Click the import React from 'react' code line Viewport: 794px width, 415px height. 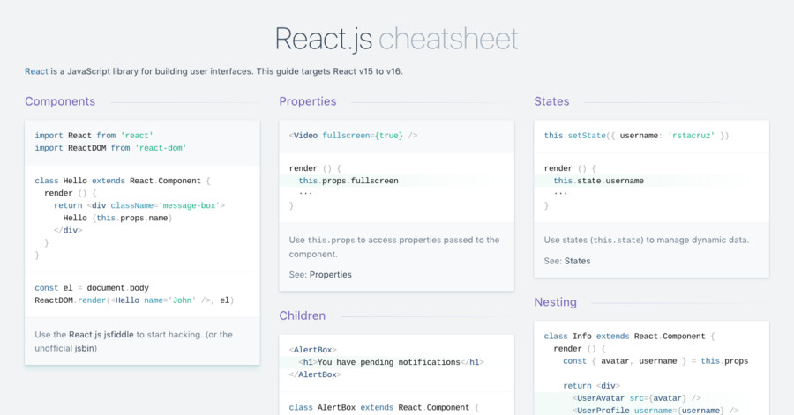coord(94,136)
